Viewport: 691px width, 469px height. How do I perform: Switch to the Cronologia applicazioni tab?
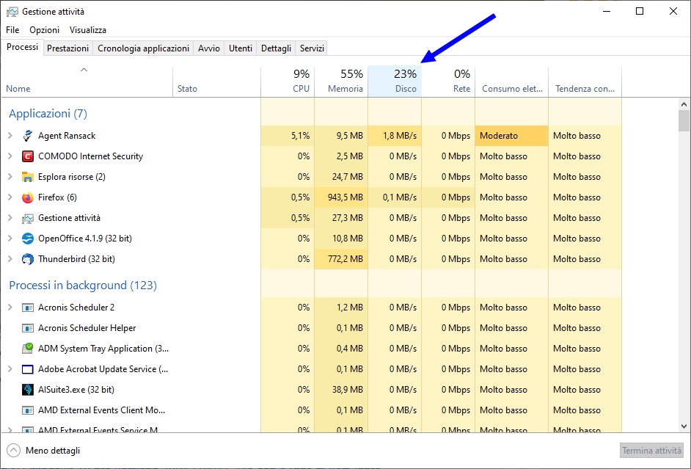pos(143,48)
